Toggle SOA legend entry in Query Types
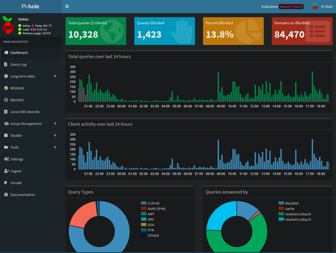The height and width of the screenshot is (253, 336). (x=148, y=225)
